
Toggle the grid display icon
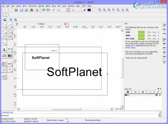pyautogui.click(x=95, y=10)
